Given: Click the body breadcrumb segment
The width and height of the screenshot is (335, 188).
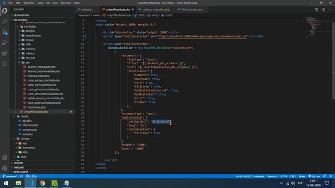Looking at the screenshot, I should pyautogui.click(x=154, y=15).
